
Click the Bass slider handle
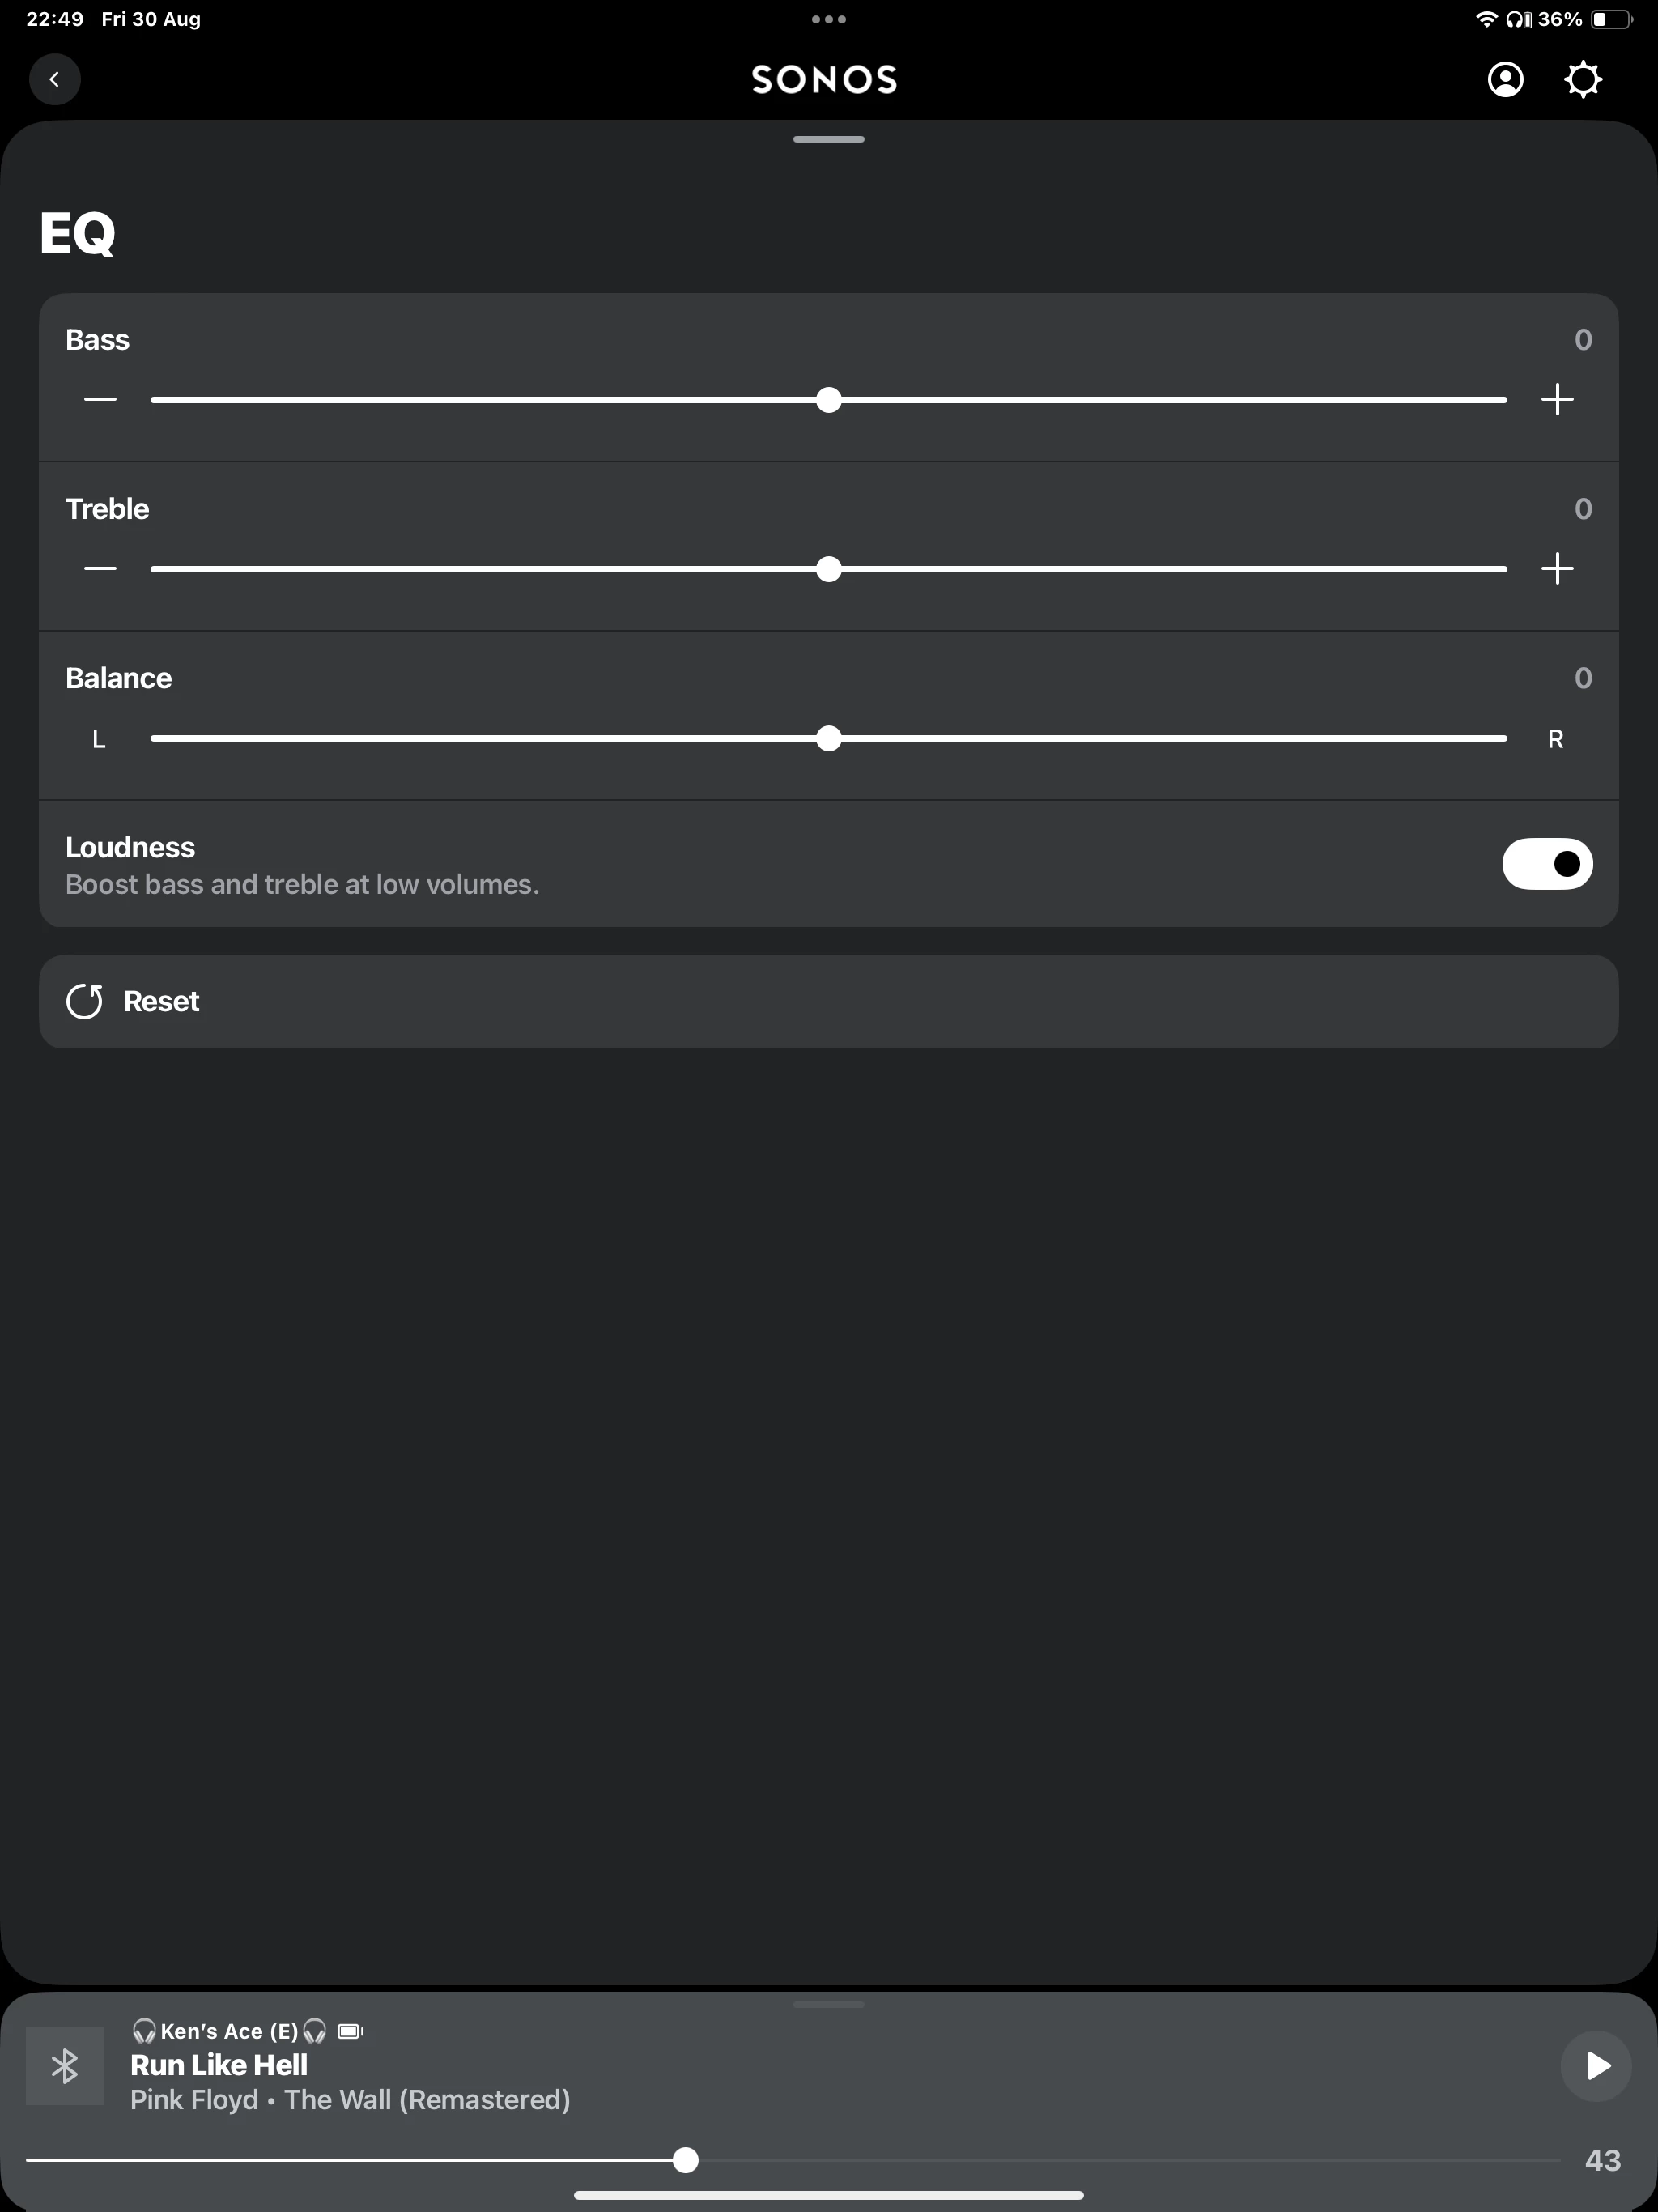(829, 400)
